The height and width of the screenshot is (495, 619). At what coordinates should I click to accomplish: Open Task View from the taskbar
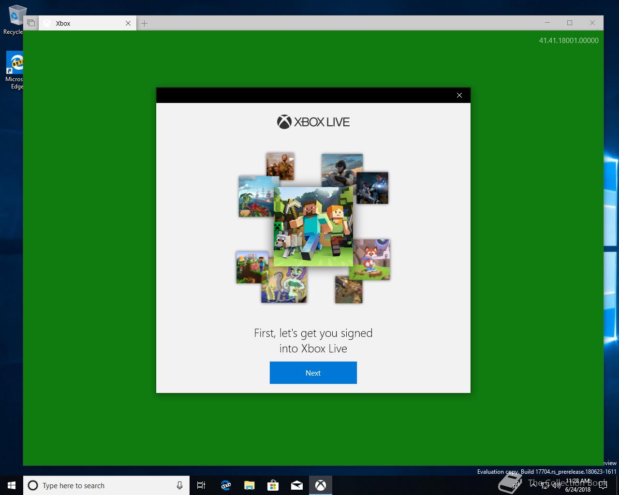[201, 485]
